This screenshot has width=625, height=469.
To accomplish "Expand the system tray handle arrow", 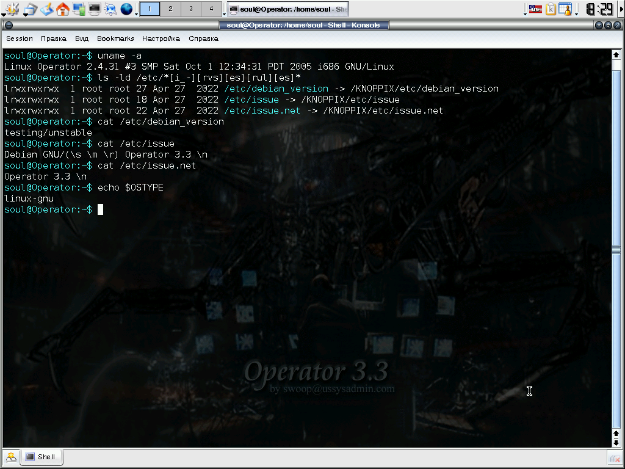I will click(x=526, y=14).
